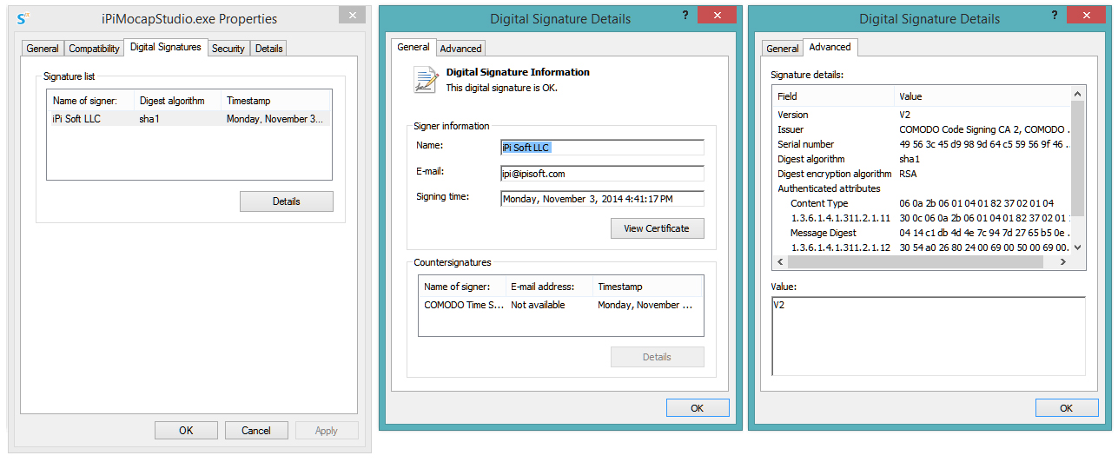Select the Serial number row

coord(922,144)
